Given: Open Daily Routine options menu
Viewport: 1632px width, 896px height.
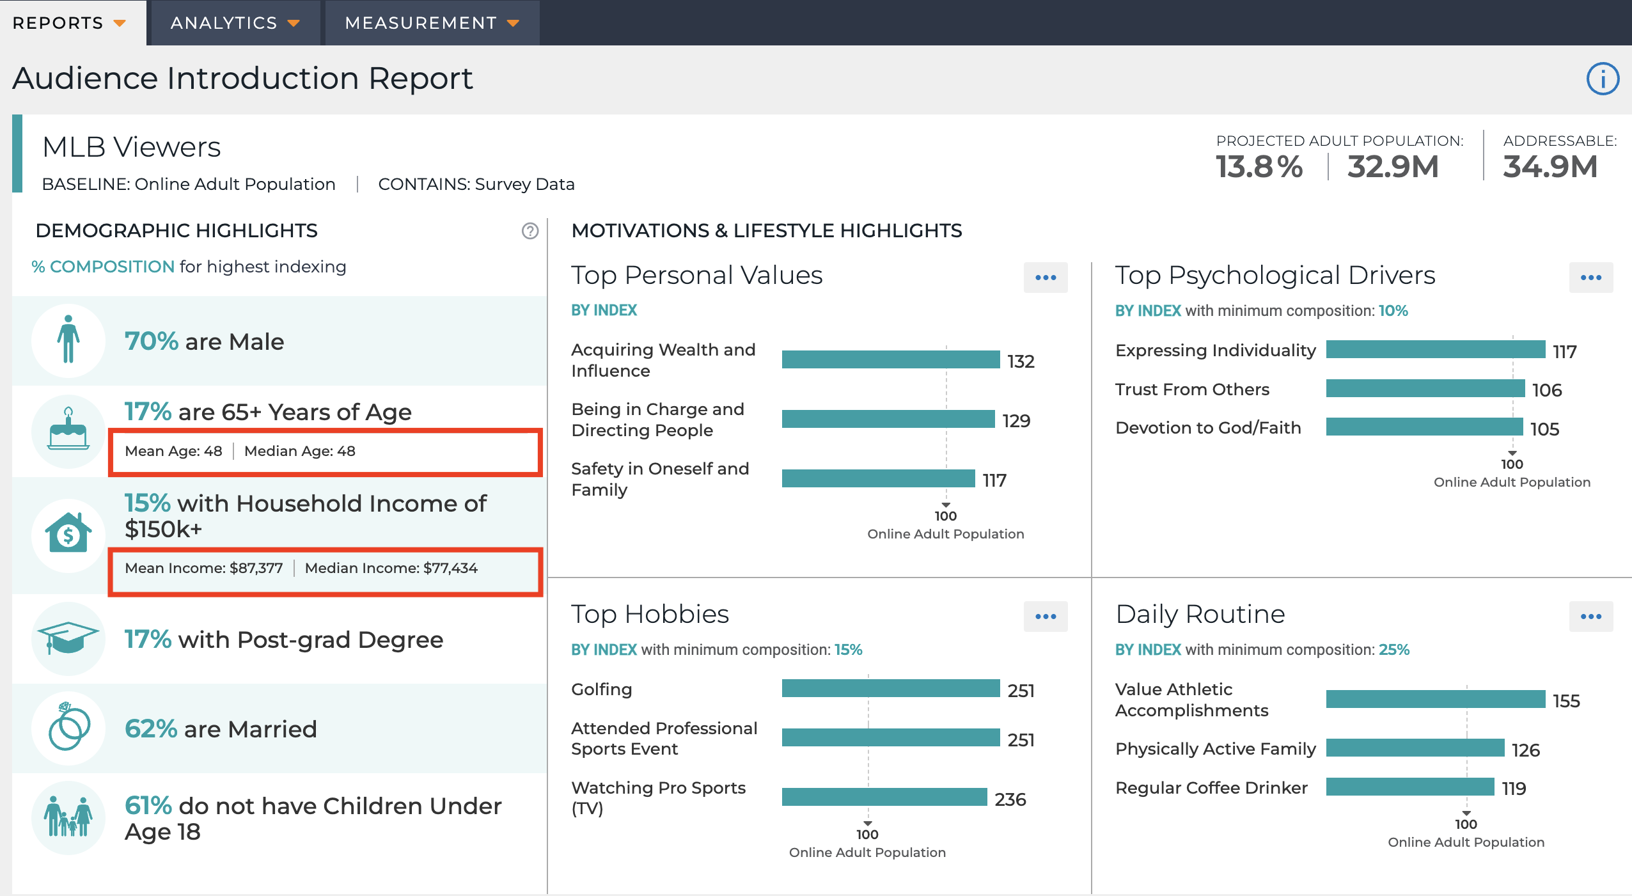Looking at the screenshot, I should [x=1591, y=617].
